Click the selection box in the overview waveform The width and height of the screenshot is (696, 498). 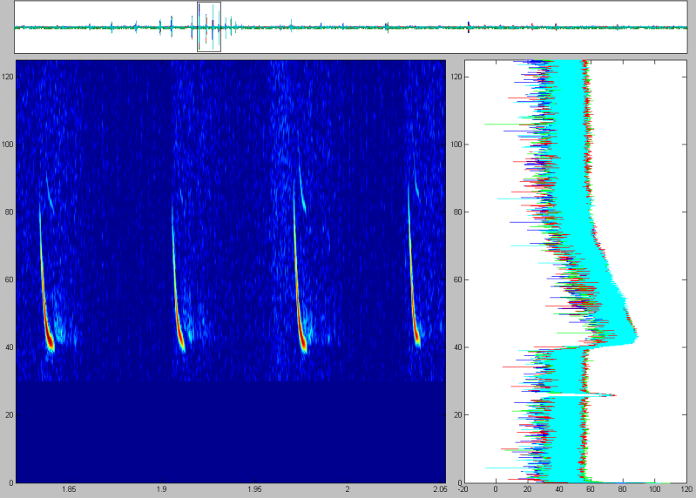pyautogui.click(x=209, y=27)
